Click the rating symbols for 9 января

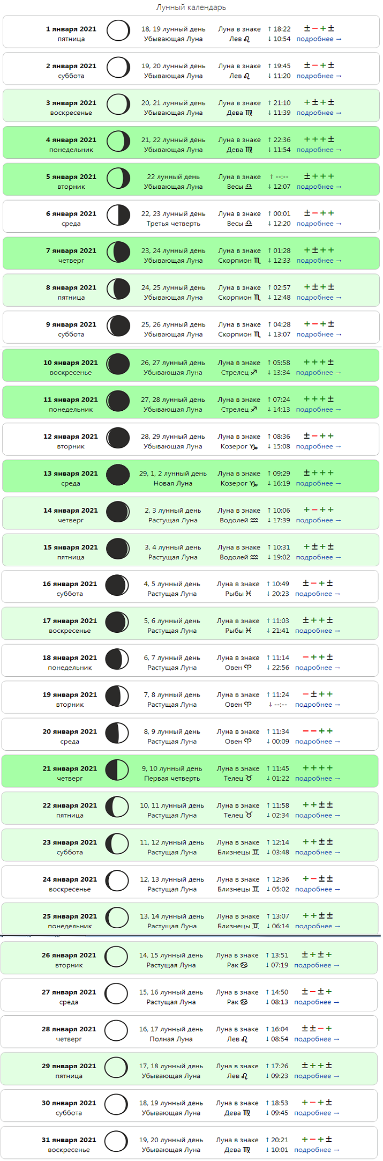tap(319, 324)
